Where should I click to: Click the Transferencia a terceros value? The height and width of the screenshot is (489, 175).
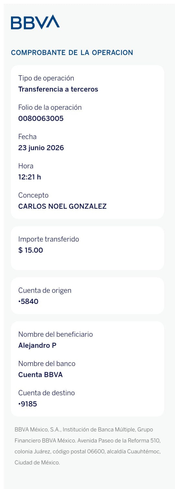point(58,89)
